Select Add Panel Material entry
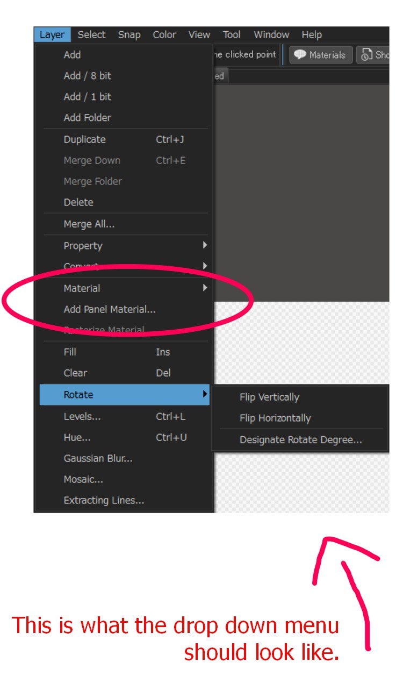 (x=110, y=309)
